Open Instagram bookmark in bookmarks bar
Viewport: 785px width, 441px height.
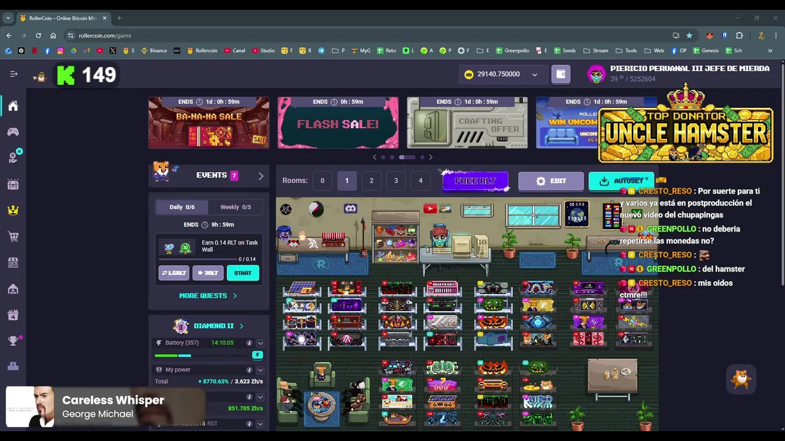coord(60,50)
